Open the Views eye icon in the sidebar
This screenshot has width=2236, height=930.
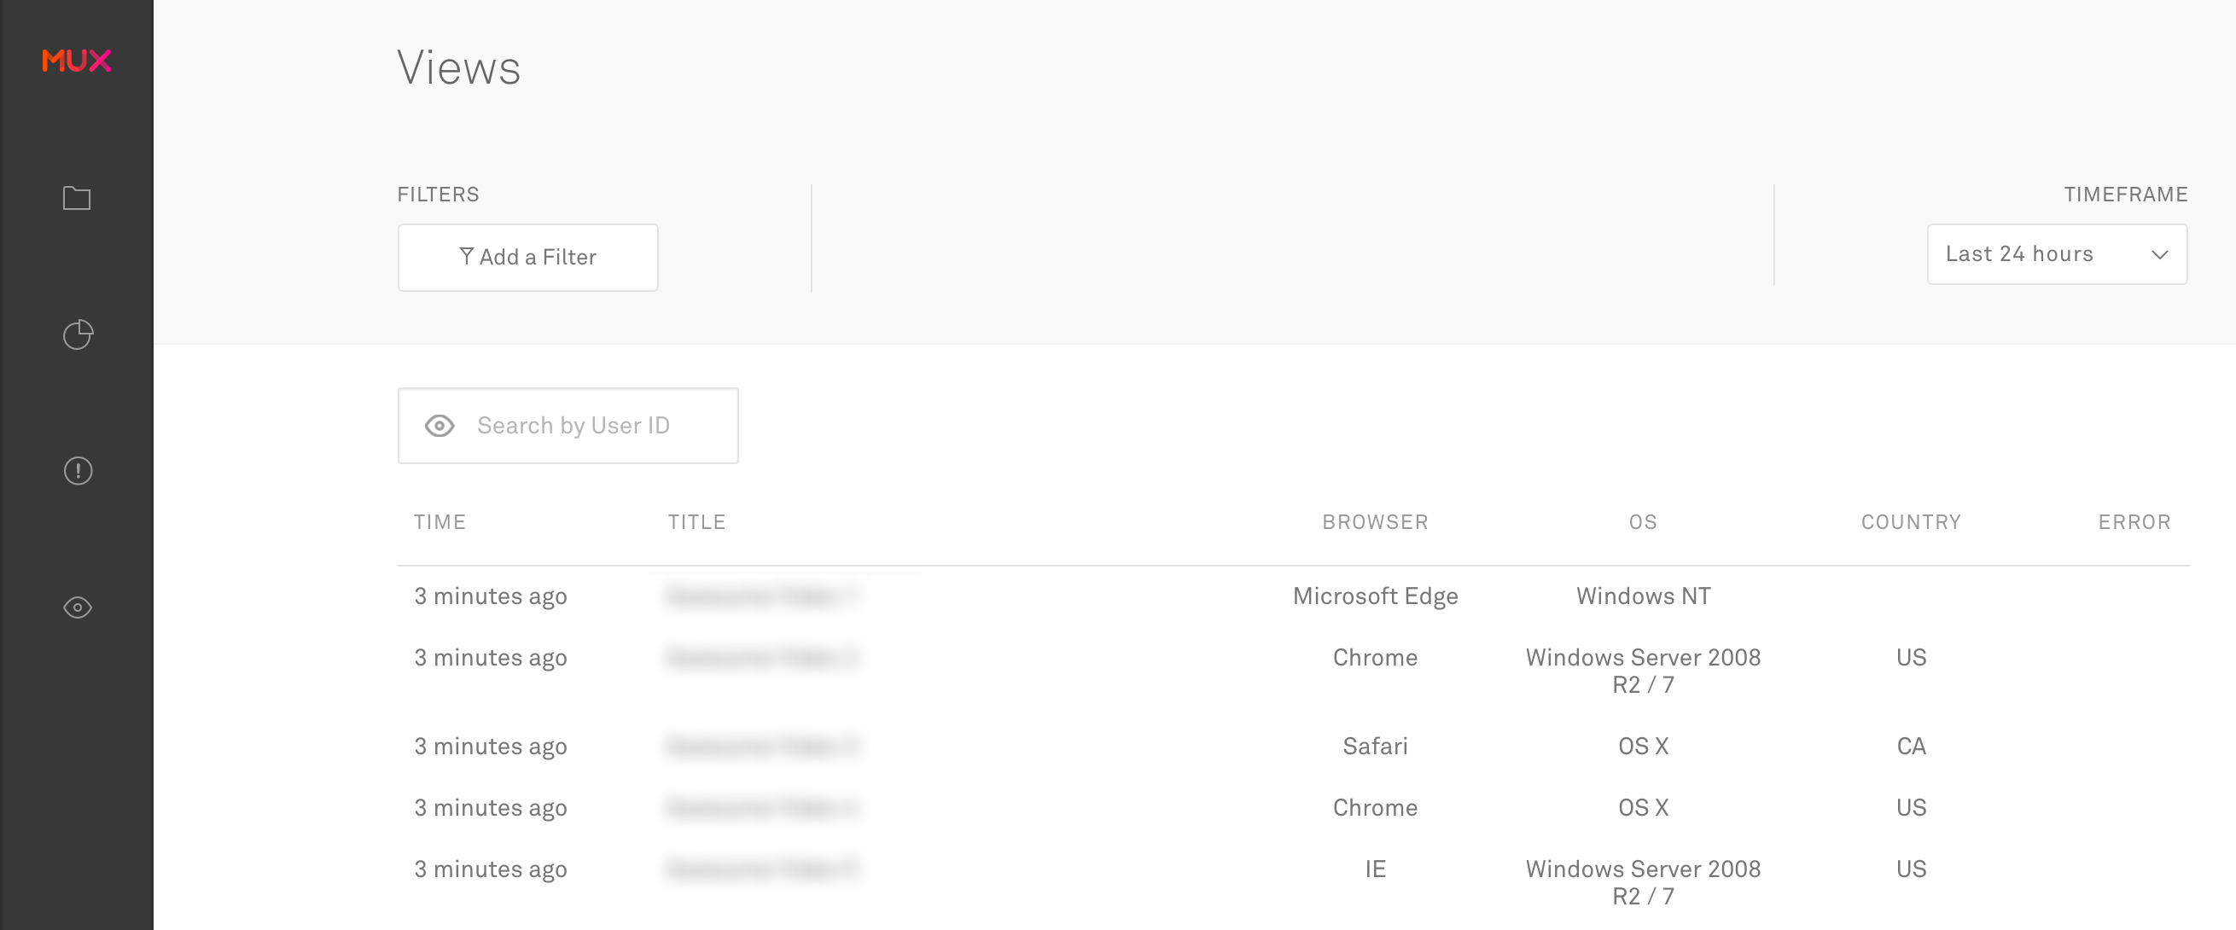pyautogui.click(x=78, y=607)
